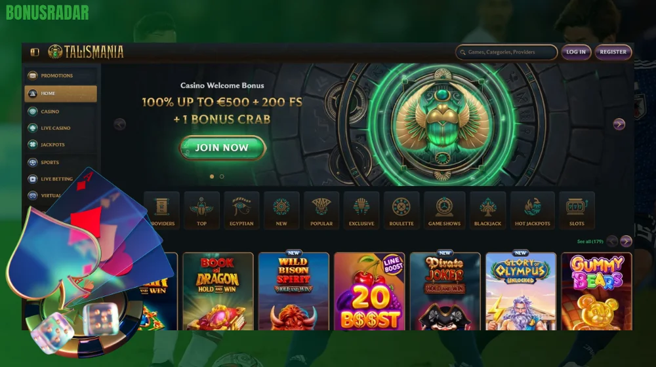Collapse the sidebar with the panel icon
The width and height of the screenshot is (656, 367).
(35, 52)
